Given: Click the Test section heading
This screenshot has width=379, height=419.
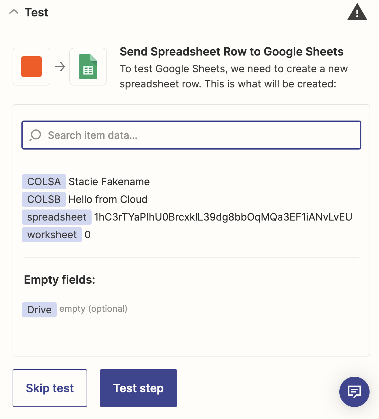Looking at the screenshot, I should coord(37,12).
